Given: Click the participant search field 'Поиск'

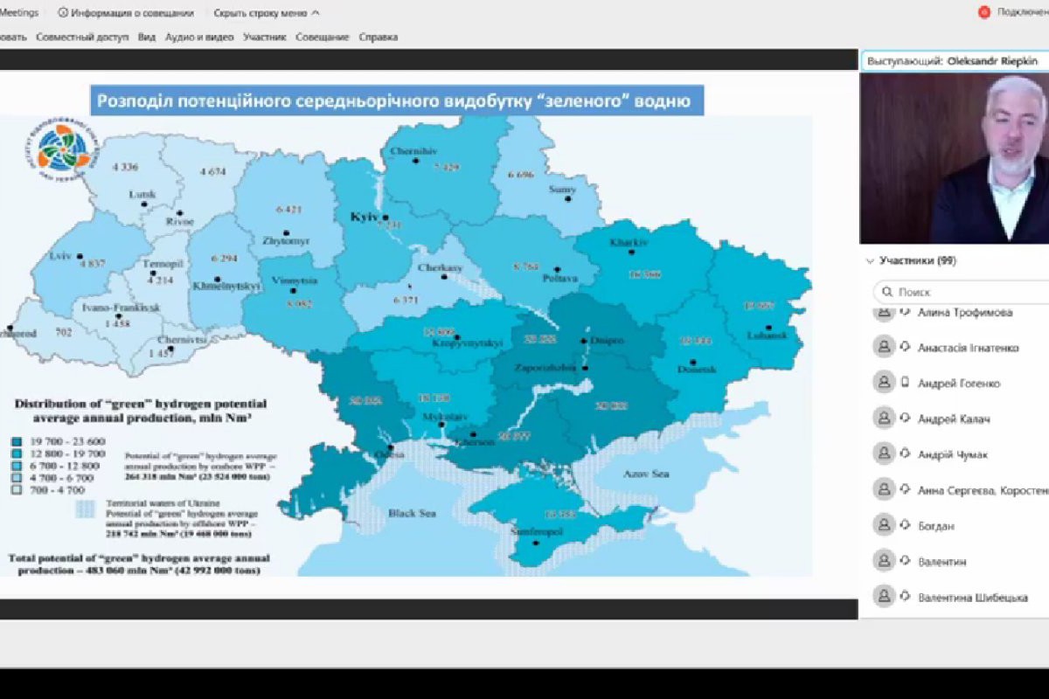Looking at the screenshot, I should click(x=962, y=292).
